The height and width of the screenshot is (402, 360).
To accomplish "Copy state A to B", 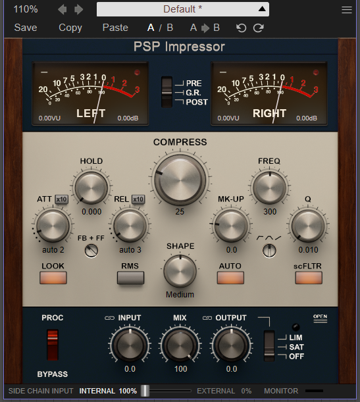I will [x=205, y=28].
